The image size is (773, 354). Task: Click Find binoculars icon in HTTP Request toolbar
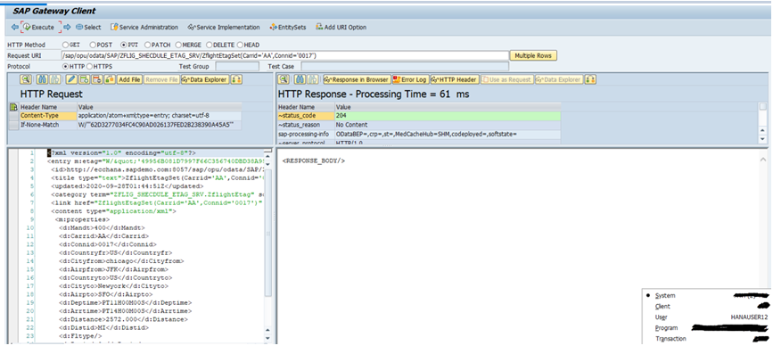coord(42,79)
